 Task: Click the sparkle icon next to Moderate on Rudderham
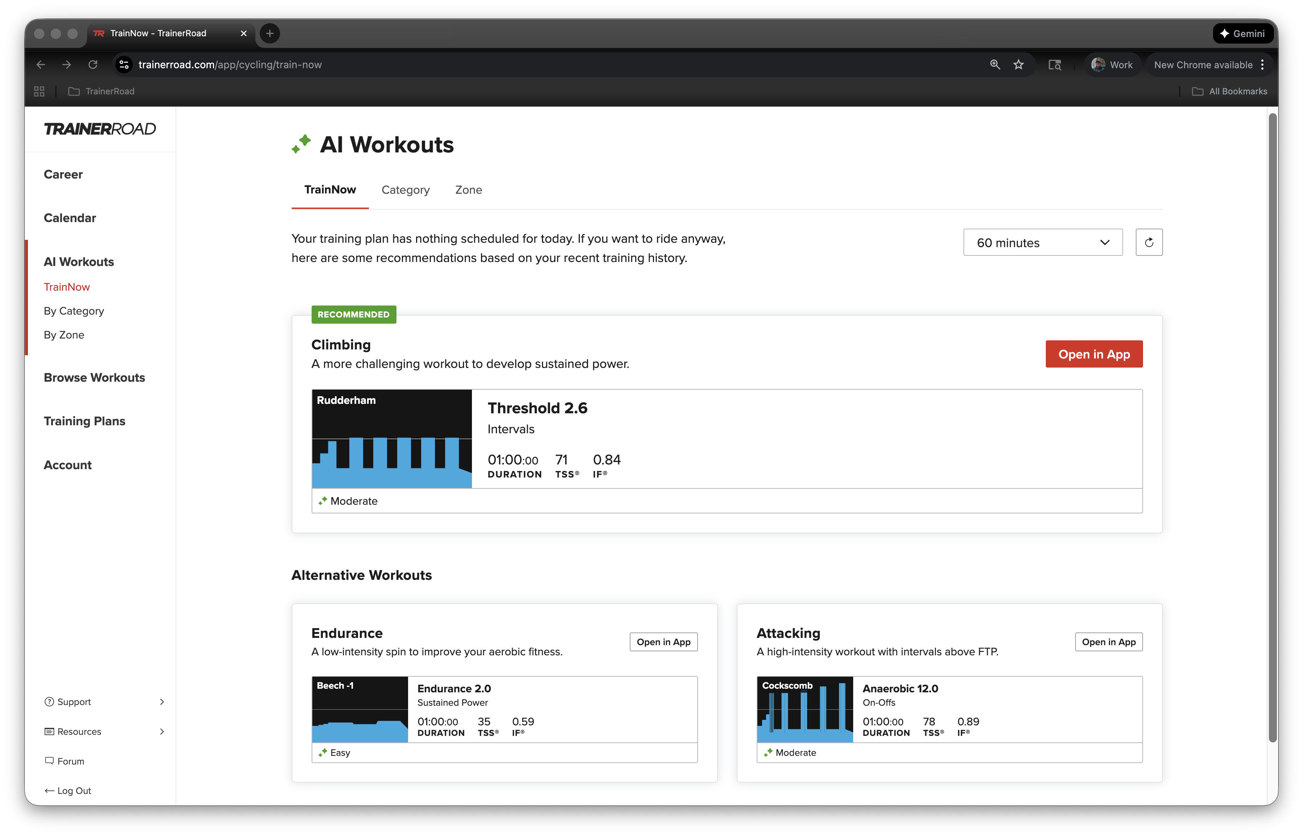[x=323, y=500]
